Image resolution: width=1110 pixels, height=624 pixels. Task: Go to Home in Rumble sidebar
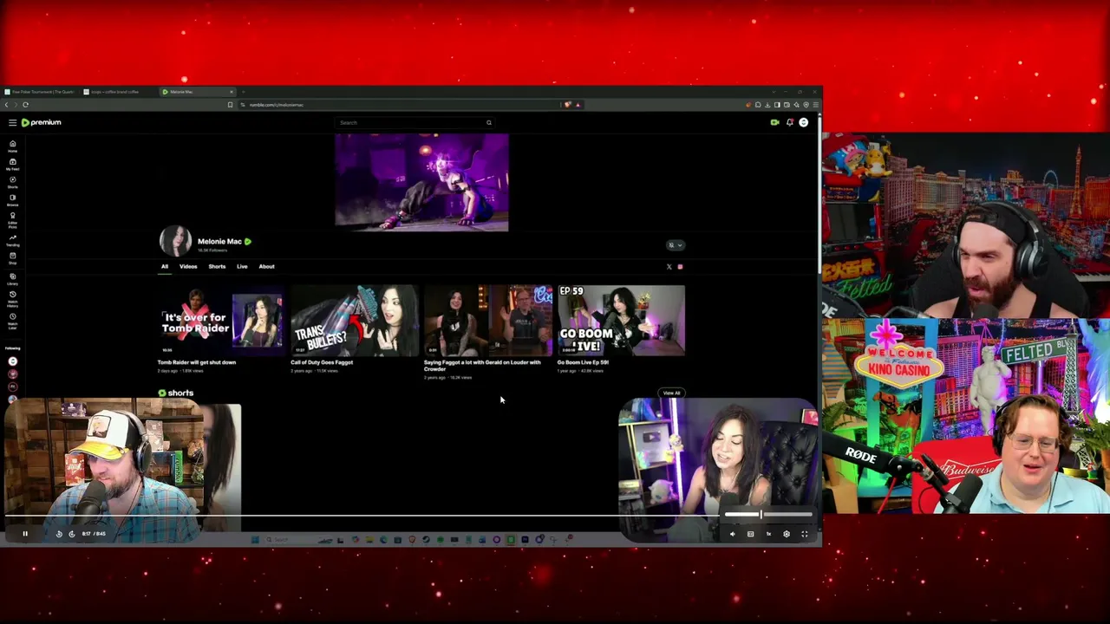(12, 146)
